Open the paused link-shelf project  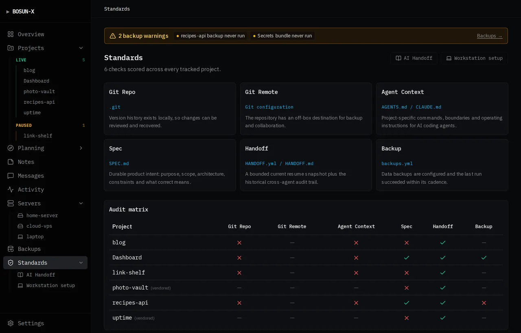(38, 136)
